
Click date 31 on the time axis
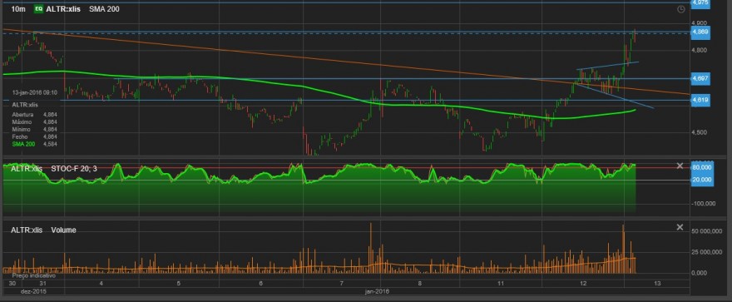[42, 284]
